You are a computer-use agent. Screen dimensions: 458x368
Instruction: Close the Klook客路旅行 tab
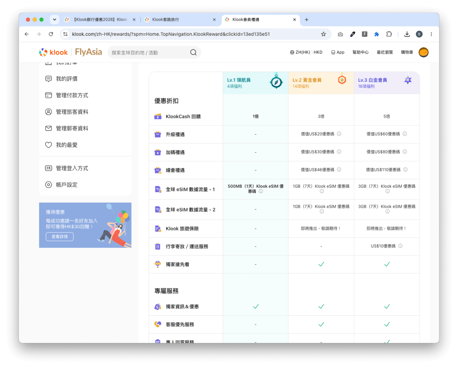pos(214,20)
